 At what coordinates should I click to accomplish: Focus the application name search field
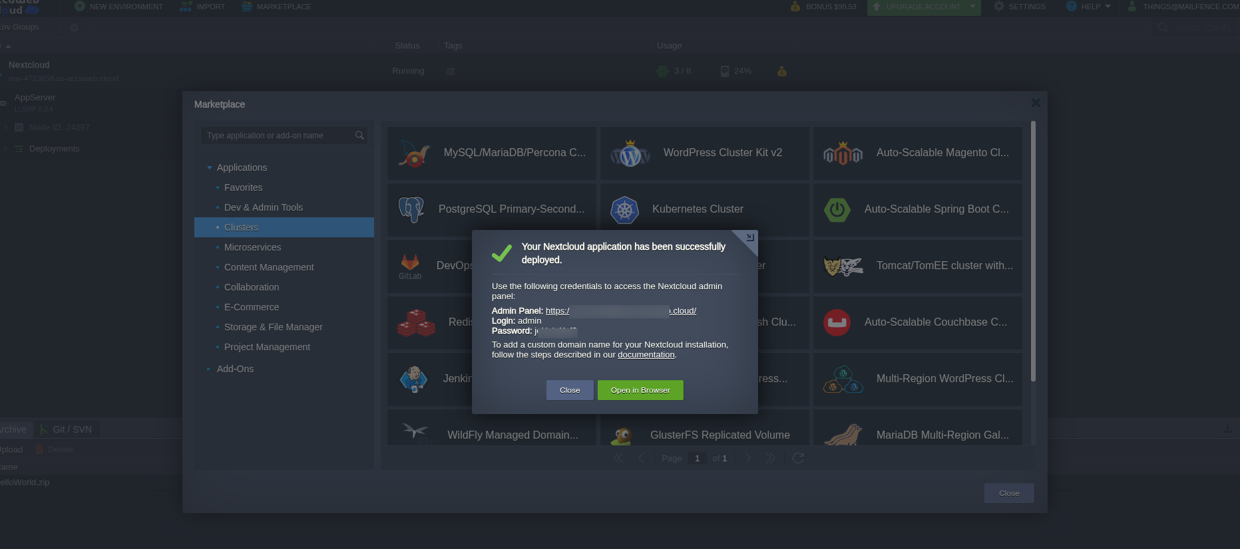coord(278,136)
